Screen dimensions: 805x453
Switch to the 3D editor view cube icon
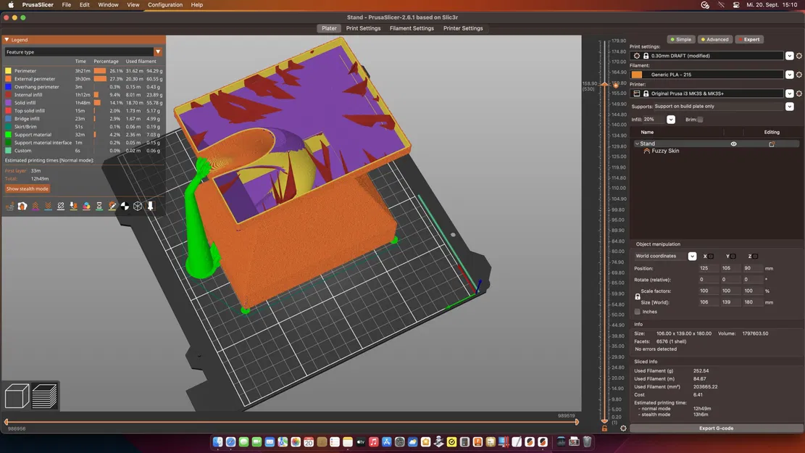point(17,396)
